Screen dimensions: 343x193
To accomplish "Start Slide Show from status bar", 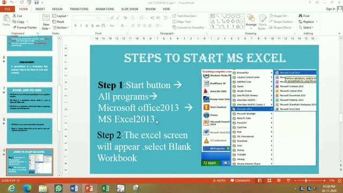I will pyautogui.click(x=288, y=181).
